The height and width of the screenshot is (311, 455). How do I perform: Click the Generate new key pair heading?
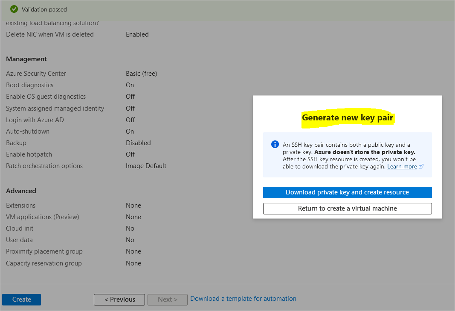pos(348,117)
